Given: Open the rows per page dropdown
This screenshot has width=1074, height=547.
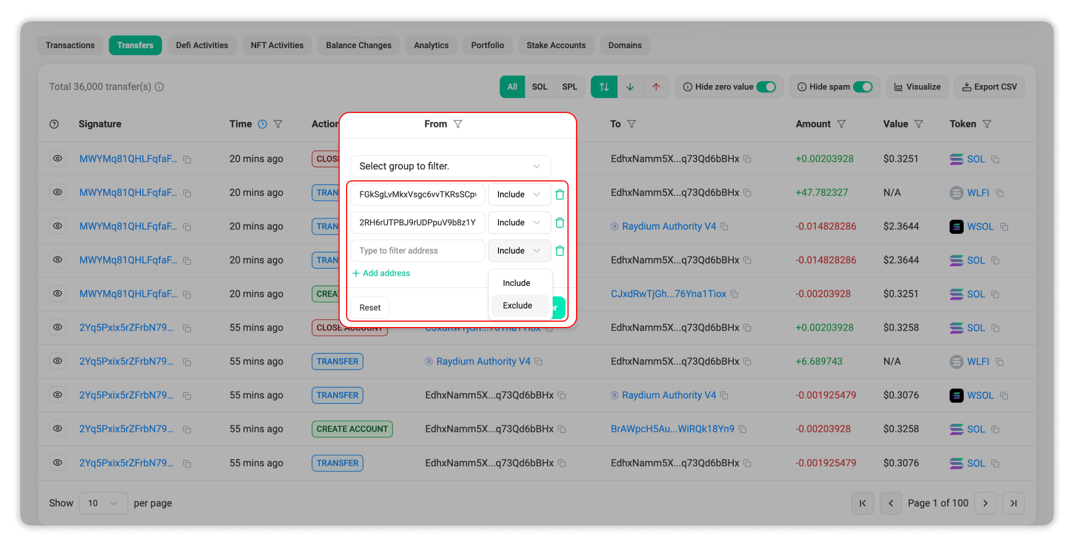Looking at the screenshot, I should pyautogui.click(x=103, y=503).
